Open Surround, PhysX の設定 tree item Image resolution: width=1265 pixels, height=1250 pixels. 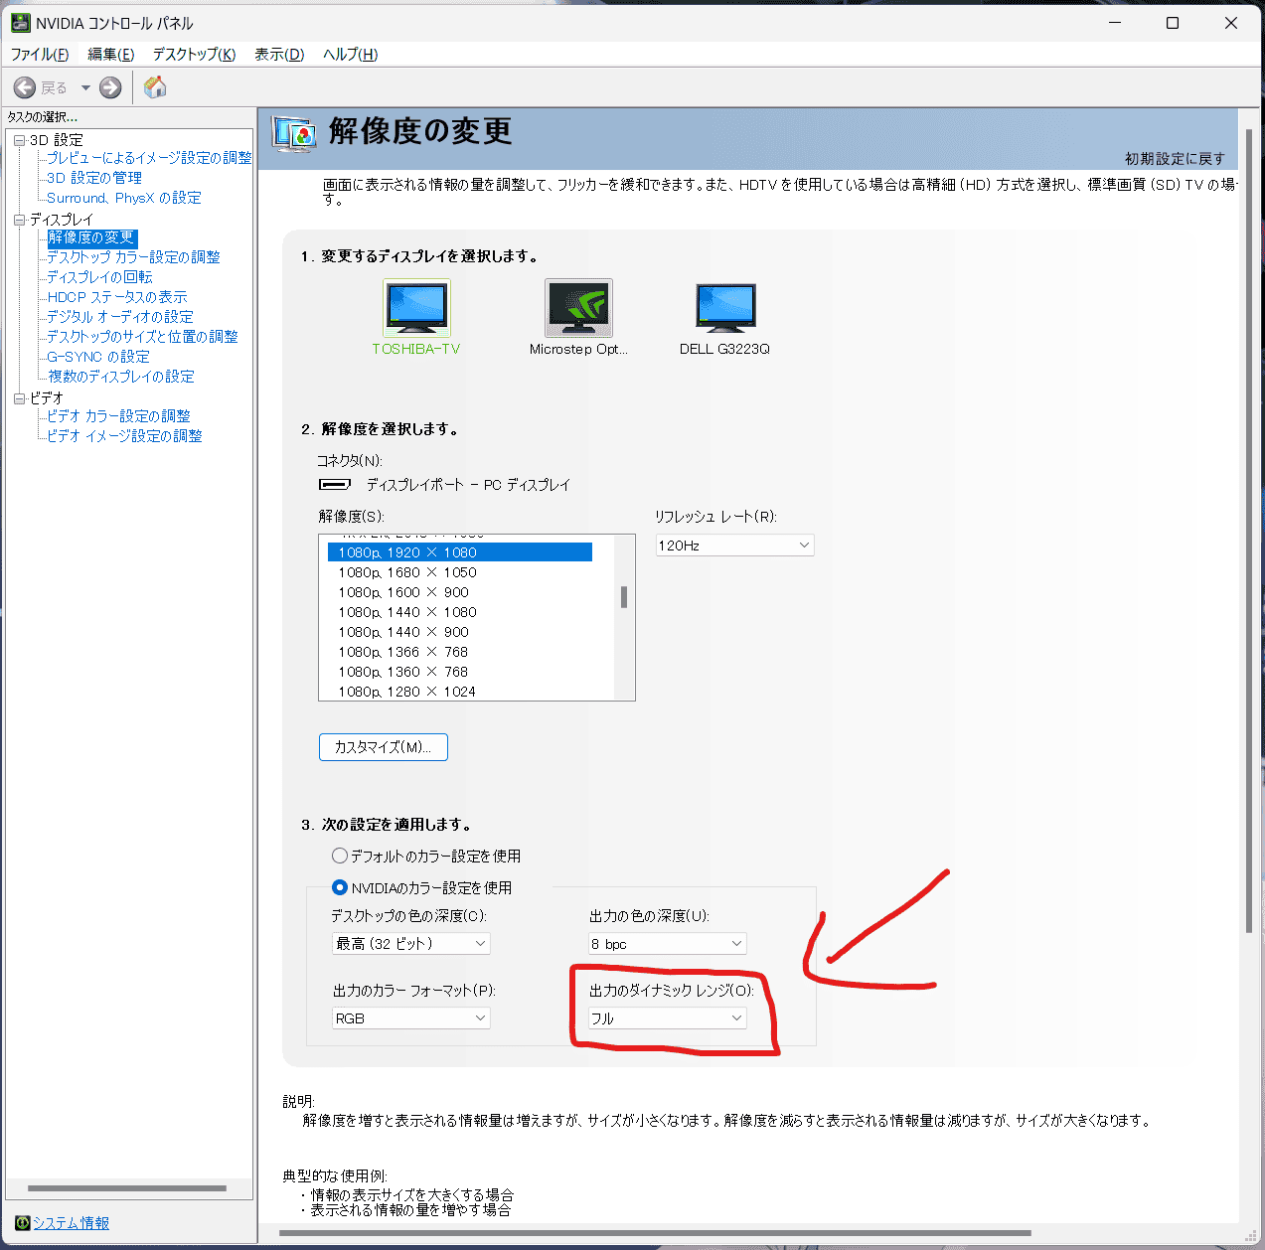click(124, 198)
